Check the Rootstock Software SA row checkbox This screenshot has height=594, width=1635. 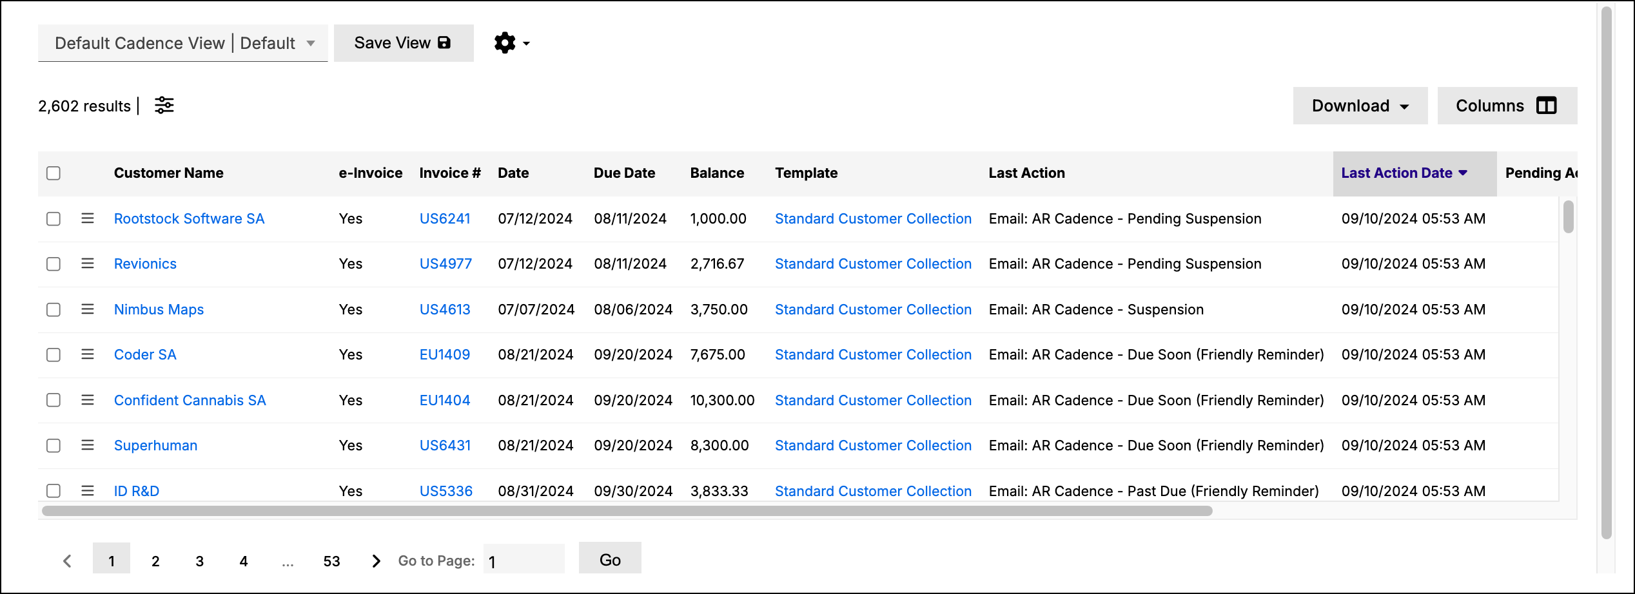pos(54,219)
